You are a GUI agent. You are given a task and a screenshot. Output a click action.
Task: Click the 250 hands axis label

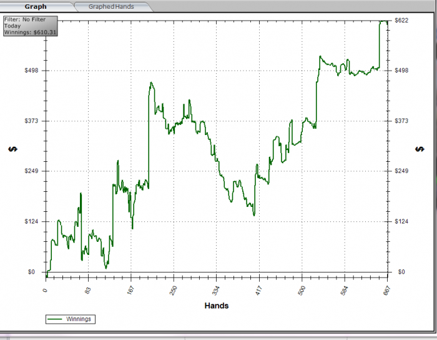tap(173, 291)
